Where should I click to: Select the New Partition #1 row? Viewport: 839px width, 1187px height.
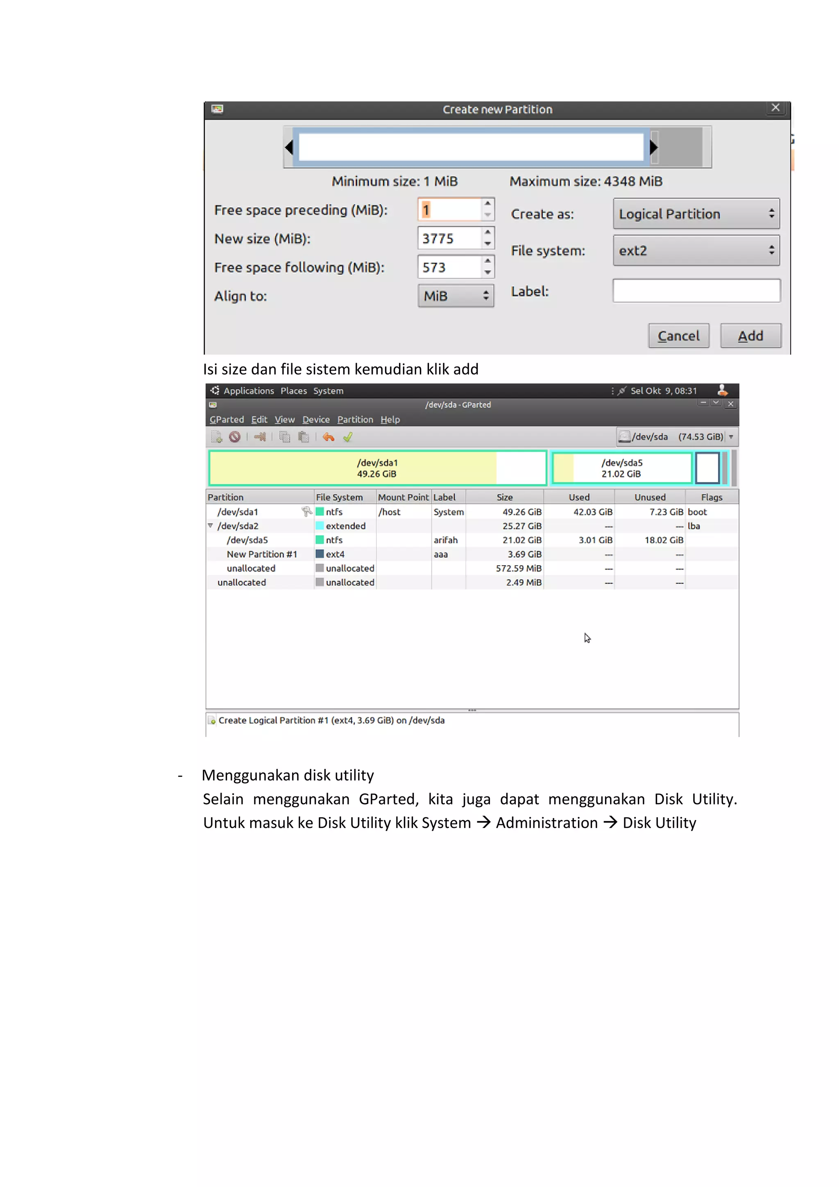(x=472, y=554)
